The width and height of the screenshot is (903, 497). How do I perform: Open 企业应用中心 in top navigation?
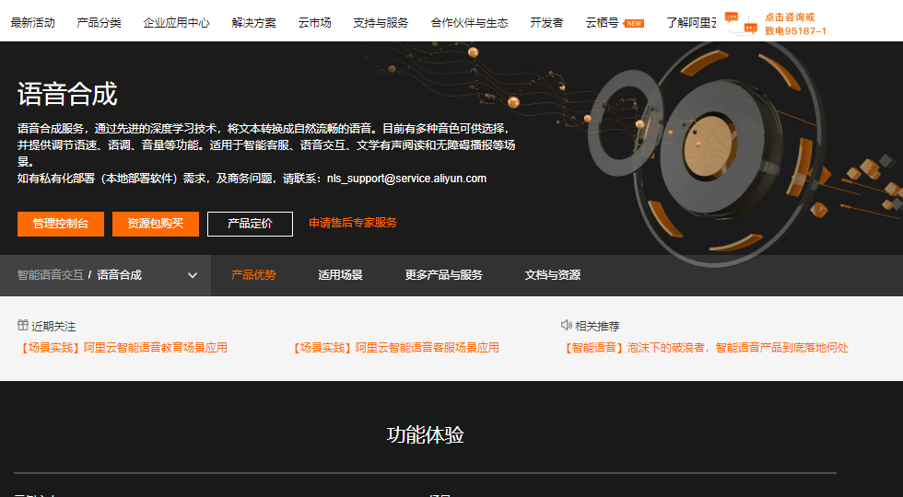(176, 23)
